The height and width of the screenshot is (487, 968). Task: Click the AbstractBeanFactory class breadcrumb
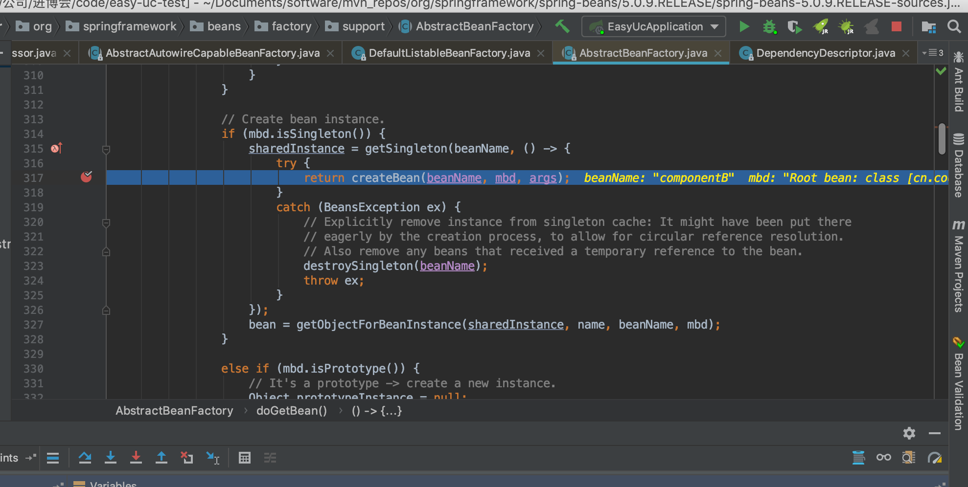466,26
